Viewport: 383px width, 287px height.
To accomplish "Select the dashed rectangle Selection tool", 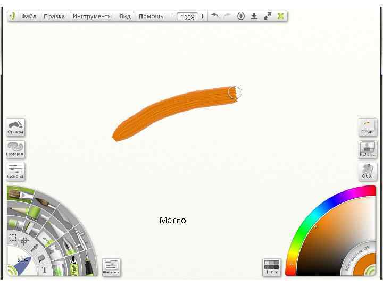I will click(x=13, y=238).
